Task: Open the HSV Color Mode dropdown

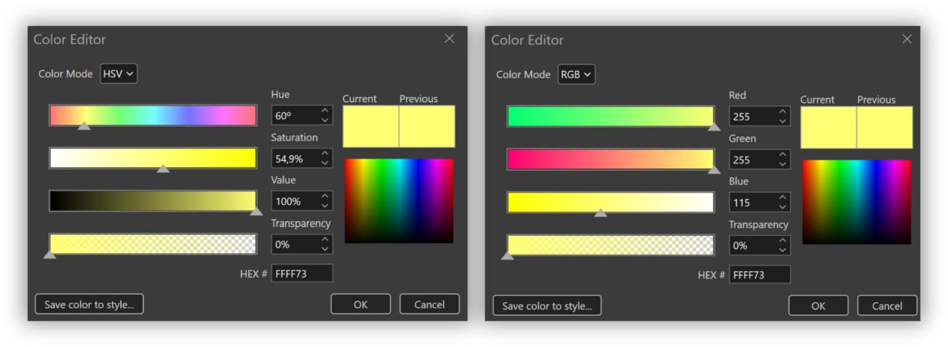Action: [118, 73]
